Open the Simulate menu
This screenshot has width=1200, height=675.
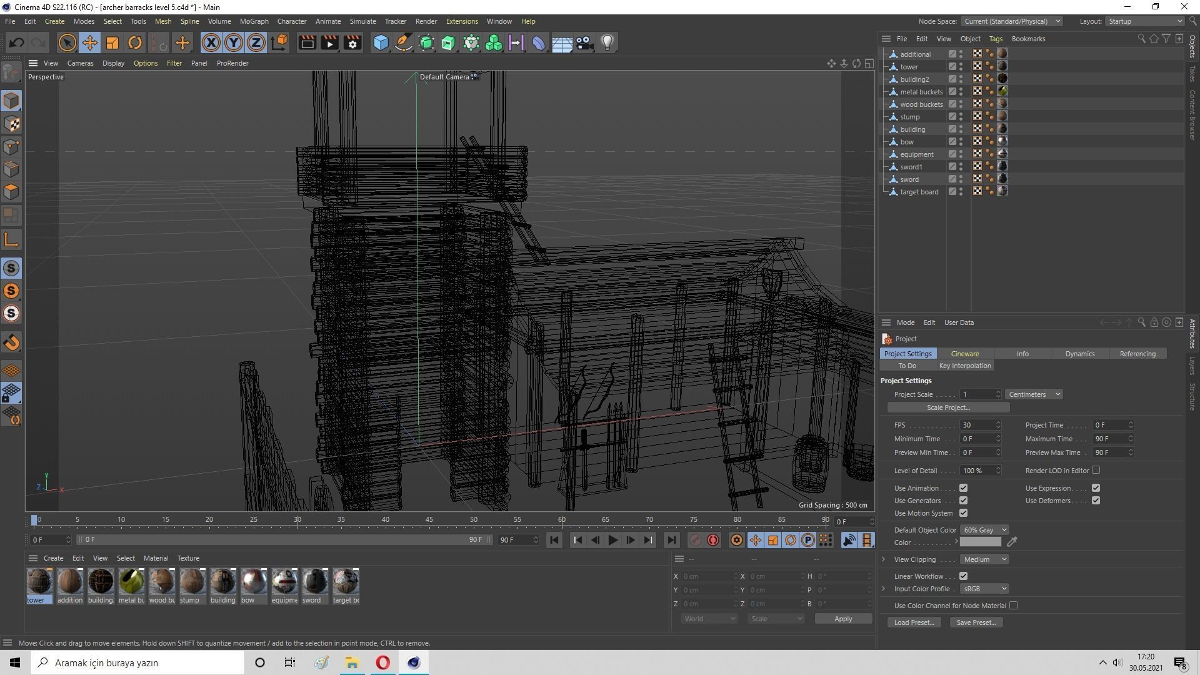click(x=362, y=21)
